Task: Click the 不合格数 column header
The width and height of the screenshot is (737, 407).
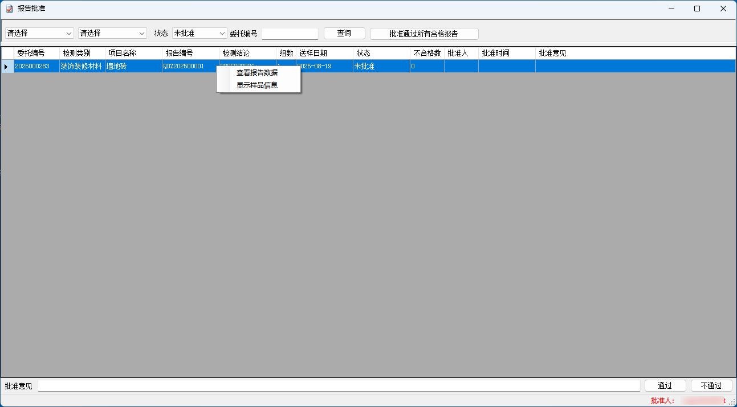Action: pos(426,53)
